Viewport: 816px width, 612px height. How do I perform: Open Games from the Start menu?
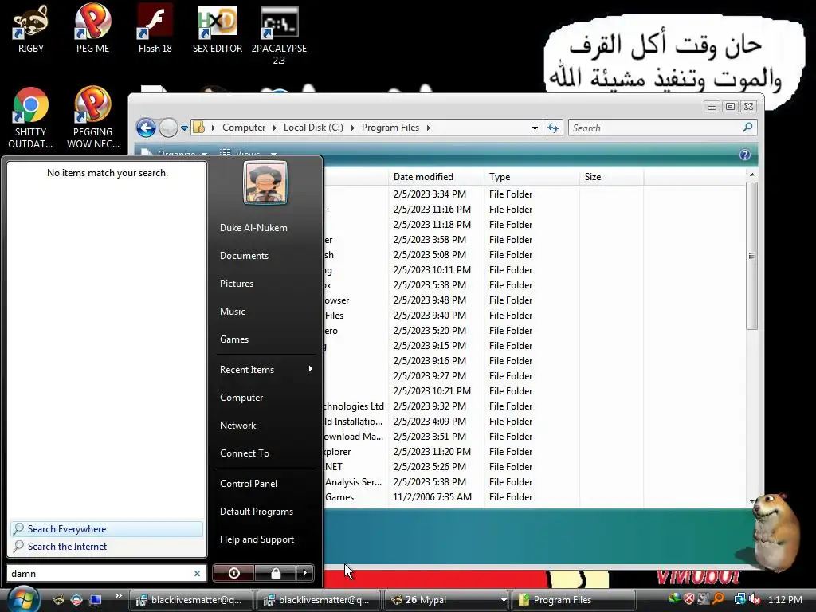click(x=234, y=339)
